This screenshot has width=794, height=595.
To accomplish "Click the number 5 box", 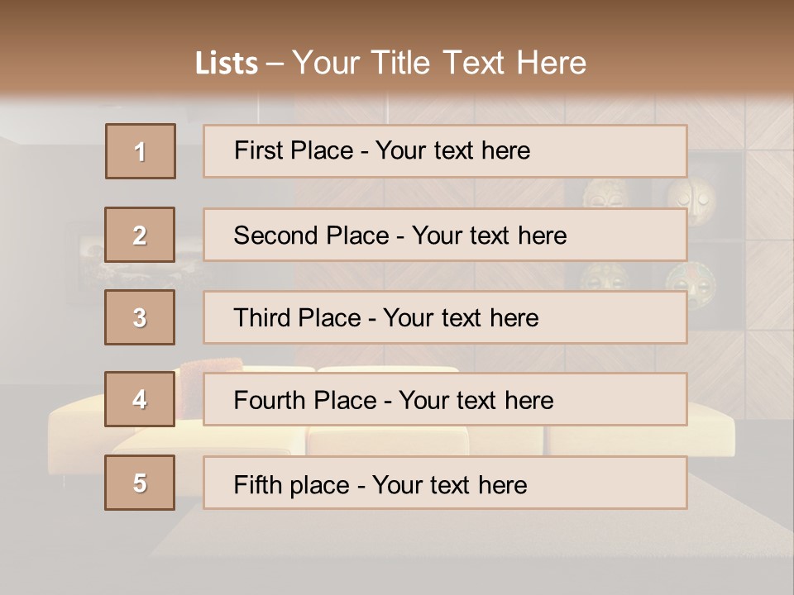I will (140, 483).
